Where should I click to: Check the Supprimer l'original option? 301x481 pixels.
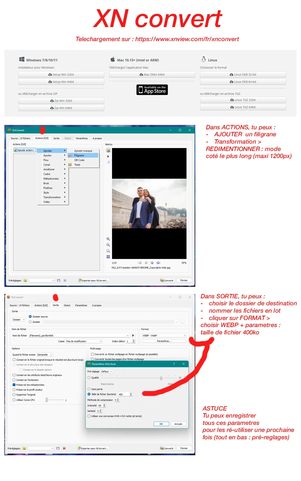coord(14,395)
